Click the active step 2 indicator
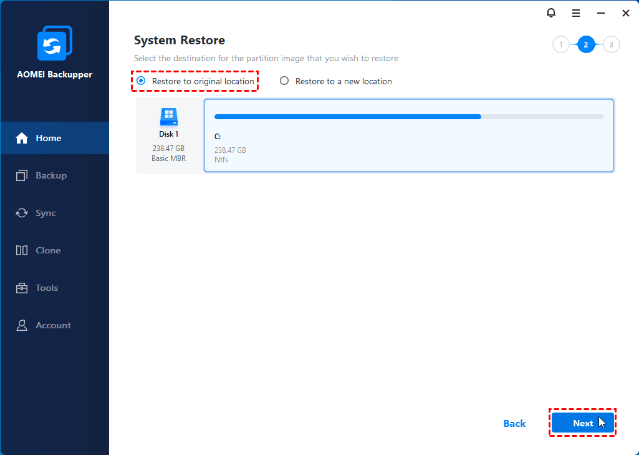The width and height of the screenshot is (639, 455). click(x=586, y=45)
